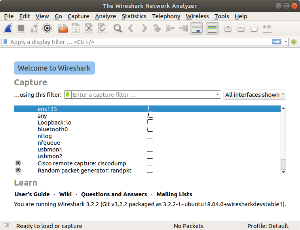Save this capture file icon

tap(76, 29)
